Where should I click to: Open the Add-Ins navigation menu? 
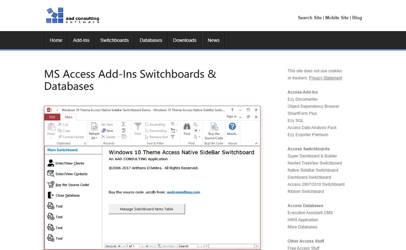(x=81, y=40)
